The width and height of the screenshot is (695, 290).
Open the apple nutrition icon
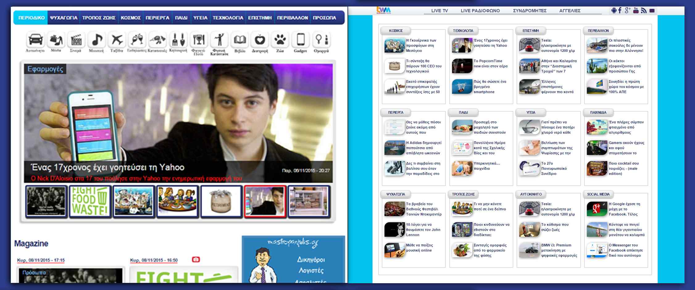260,40
